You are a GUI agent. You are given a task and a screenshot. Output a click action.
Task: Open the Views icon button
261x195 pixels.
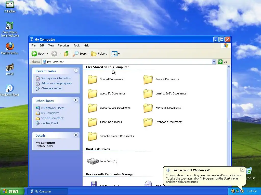(x=114, y=54)
